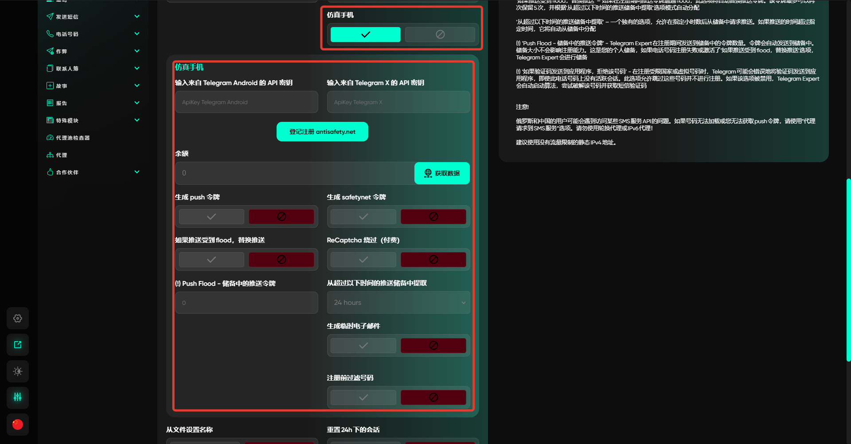Click the 登记注册 antisafety.net button
Viewport: 851px width, 444px height.
point(322,132)
